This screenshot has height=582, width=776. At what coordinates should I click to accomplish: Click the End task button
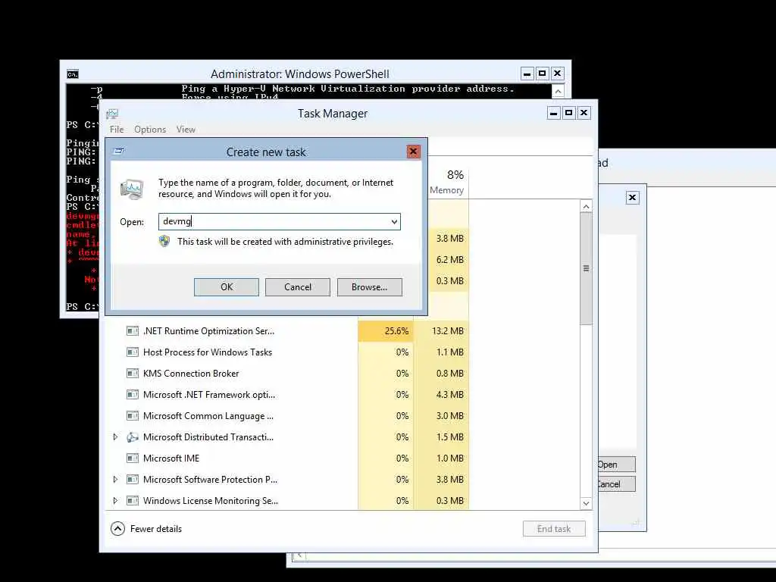[554, 528]
